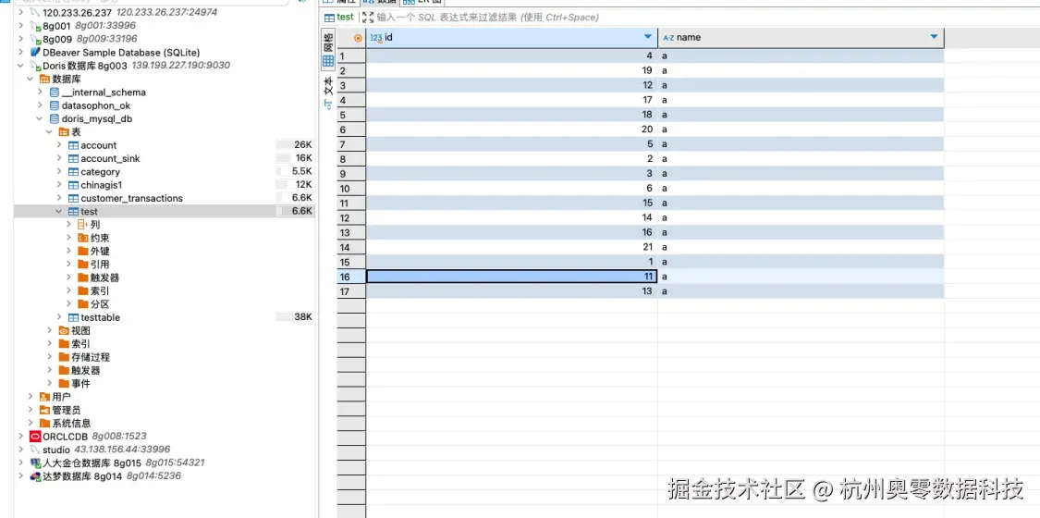This screenshot has width=1040, height=518.
Task: Click the testtable table icon
Action: click(x=73, y=317)
